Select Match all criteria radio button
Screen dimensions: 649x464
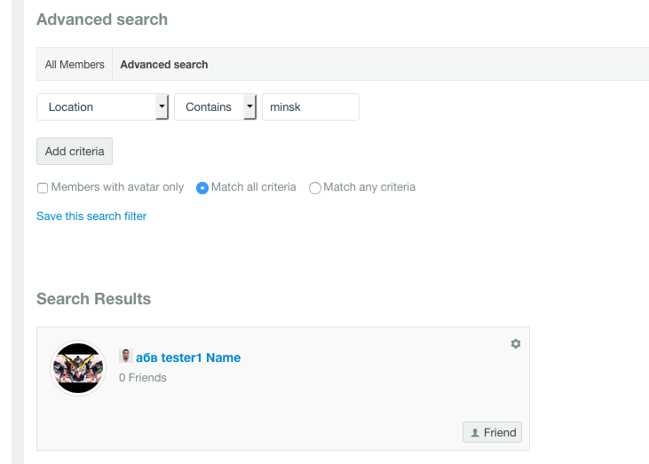click(202, 188)
